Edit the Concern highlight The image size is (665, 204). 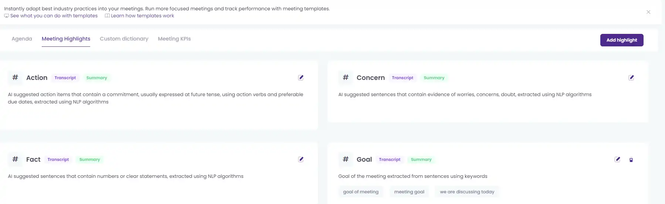(631, 77)
